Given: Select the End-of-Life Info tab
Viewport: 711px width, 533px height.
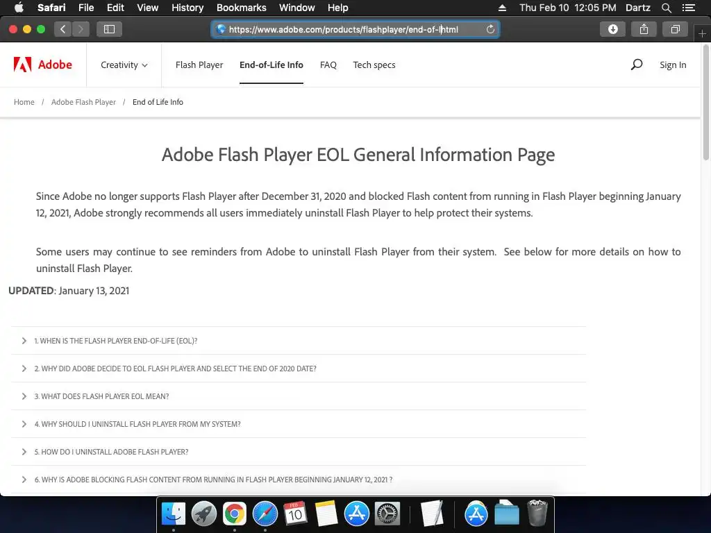Looking at the screenshot, I should point(271,65).
